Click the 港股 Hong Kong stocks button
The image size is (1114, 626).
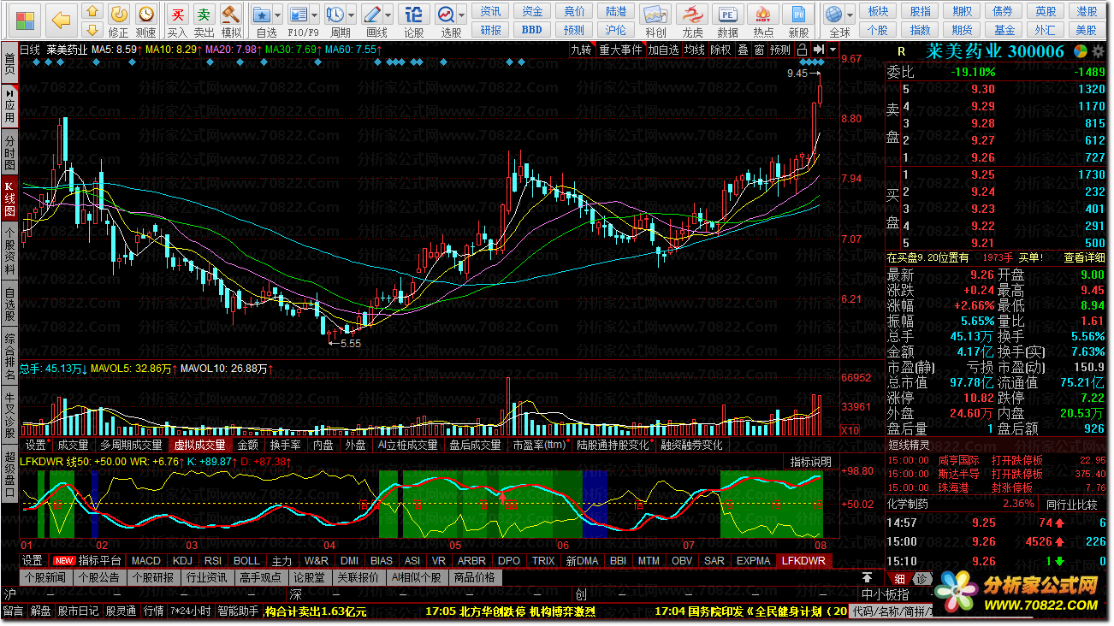[1087, 11]
